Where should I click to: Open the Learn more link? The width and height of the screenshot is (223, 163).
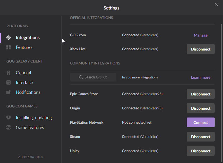tap(200, 77)
